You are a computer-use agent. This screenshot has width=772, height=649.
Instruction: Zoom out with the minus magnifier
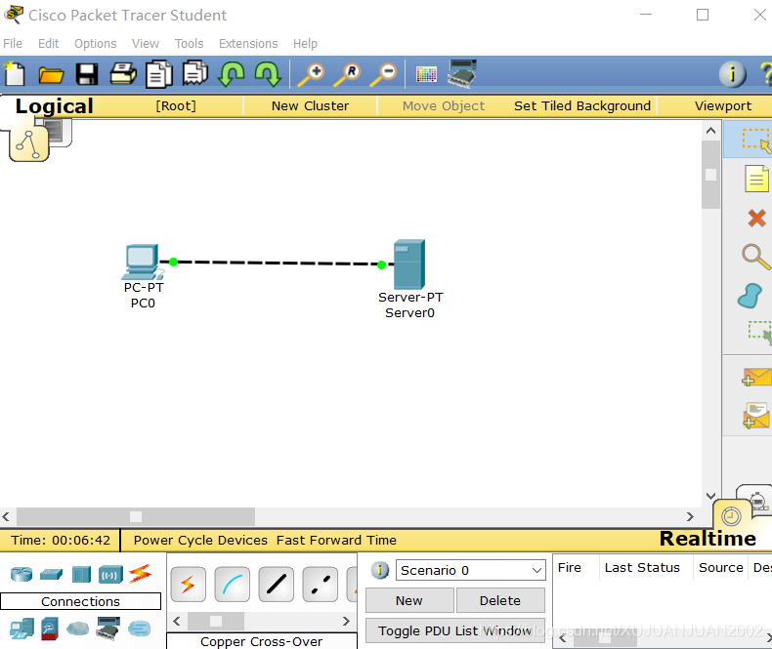coord(383,75)
